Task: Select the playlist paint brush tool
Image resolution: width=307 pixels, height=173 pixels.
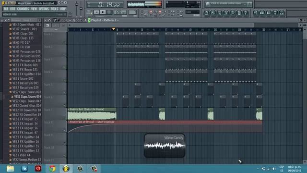Action: pos(58,20)
